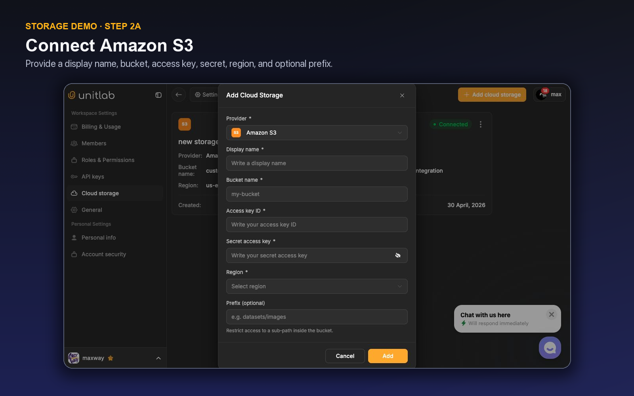Collapse the sidebar with the panel icon
Viewport: 634px width, 396px height.
pos(158,95)
